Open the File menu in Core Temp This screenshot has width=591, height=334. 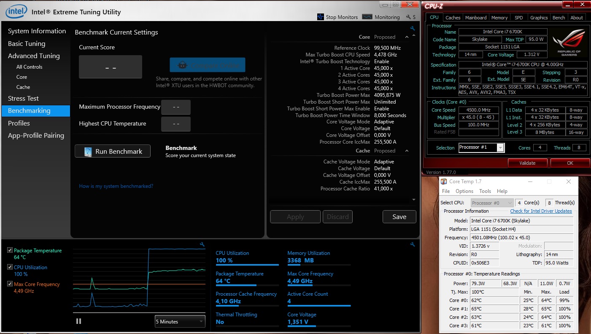[446, 191]
